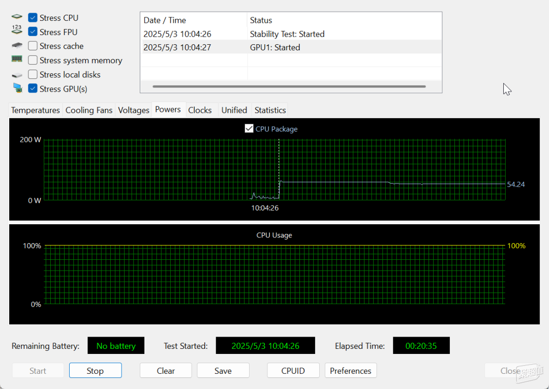Click the CPU chip icon beside Stress CPU

click(x=17, y=17)
